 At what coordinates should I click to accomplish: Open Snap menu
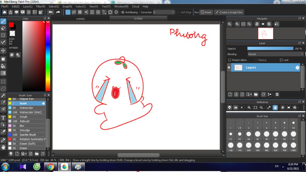coord(67,7)
